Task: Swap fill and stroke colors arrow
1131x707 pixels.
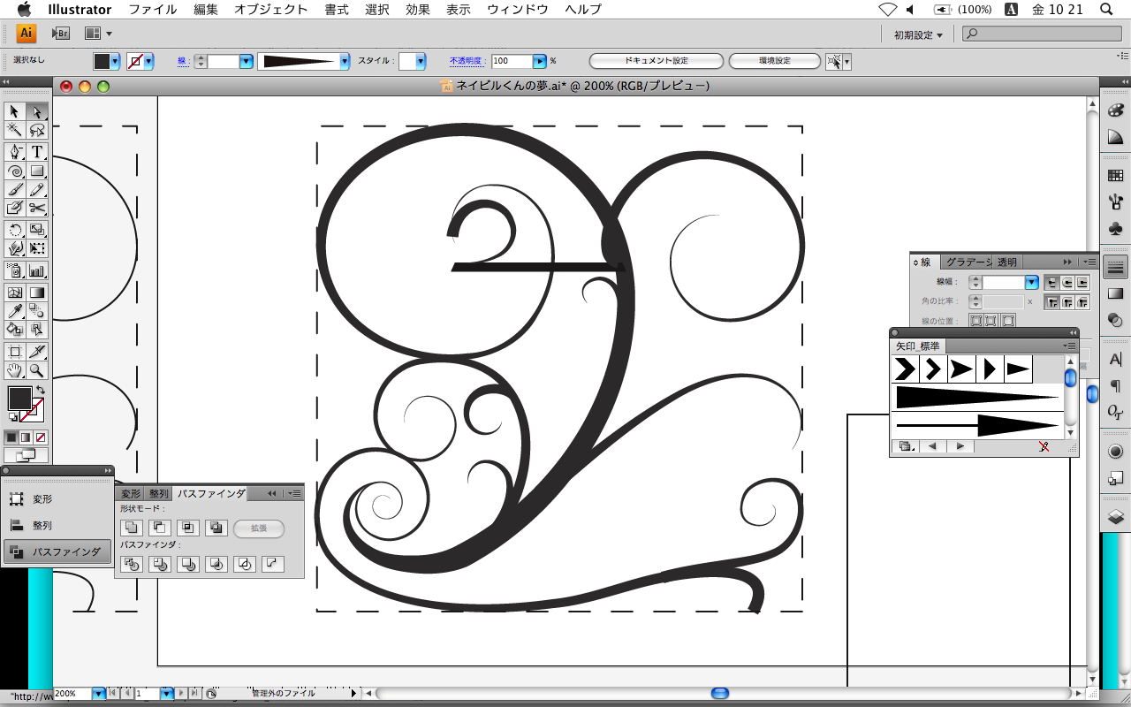Action: [40, 391]
